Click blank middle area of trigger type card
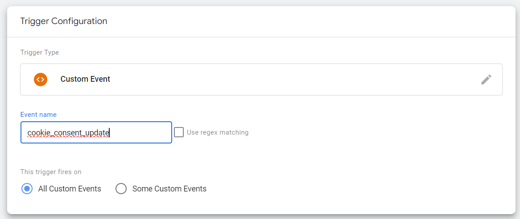The width and height of the screenshot is (520, 219). pyautogui.click(x=290, y=80)
